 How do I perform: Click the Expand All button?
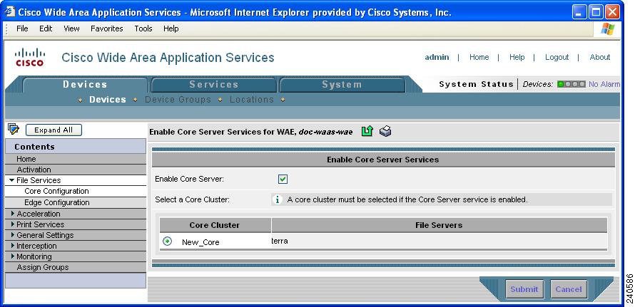click(x=54, y=130)
